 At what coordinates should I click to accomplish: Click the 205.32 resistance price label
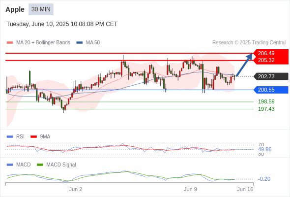tap(266, 60)
